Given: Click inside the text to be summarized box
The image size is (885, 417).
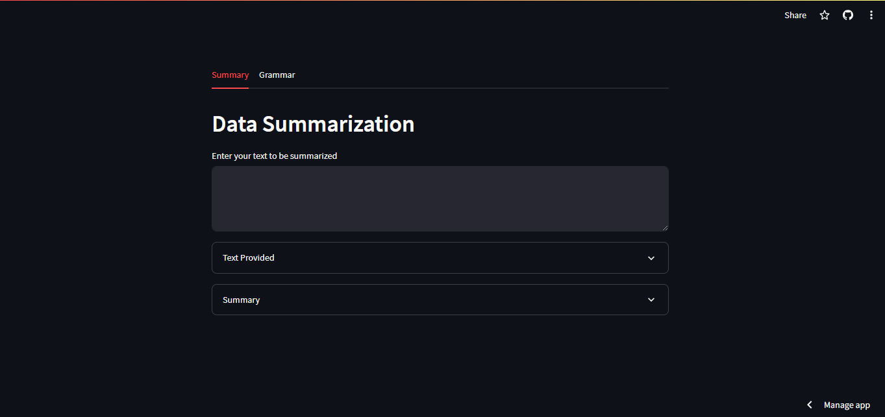Looking at the screenshot, I should (440, 198).
